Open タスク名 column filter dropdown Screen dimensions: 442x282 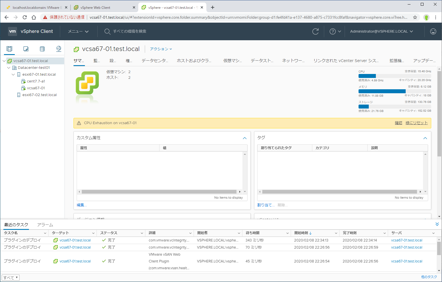(45, 233)
